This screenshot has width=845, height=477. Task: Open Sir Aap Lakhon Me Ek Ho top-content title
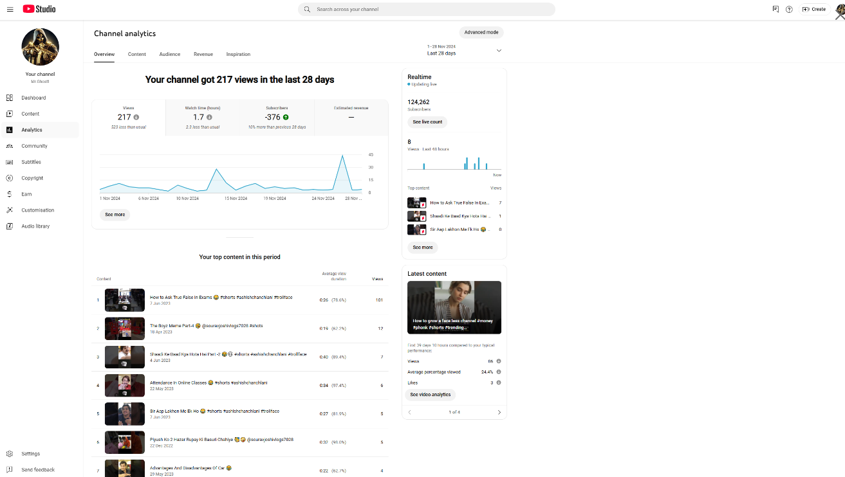214,411
